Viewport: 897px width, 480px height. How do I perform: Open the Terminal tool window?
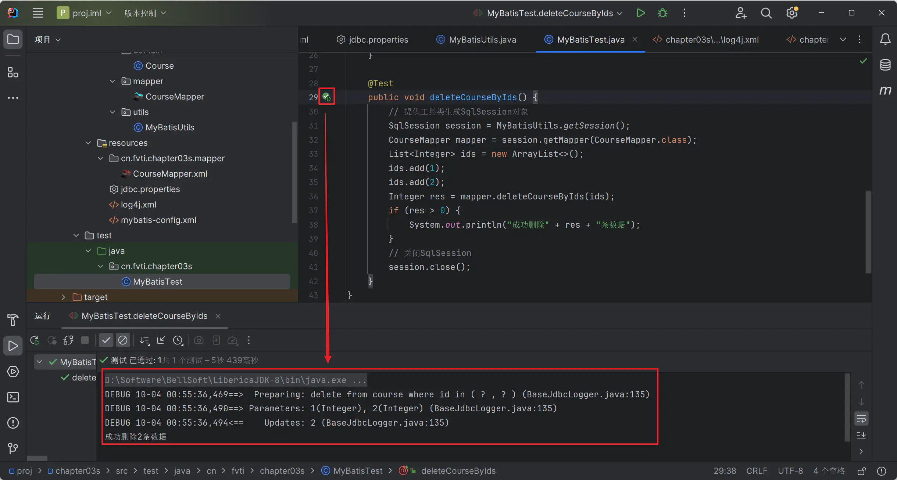click(x=13, y=397)
